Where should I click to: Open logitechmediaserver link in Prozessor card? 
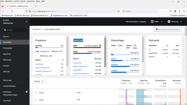click(x=43, y=71)
